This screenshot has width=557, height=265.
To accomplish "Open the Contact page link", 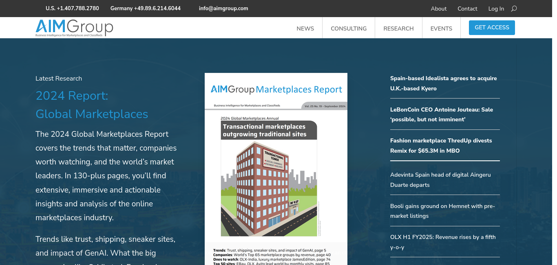I will click(x=467, y=9).
